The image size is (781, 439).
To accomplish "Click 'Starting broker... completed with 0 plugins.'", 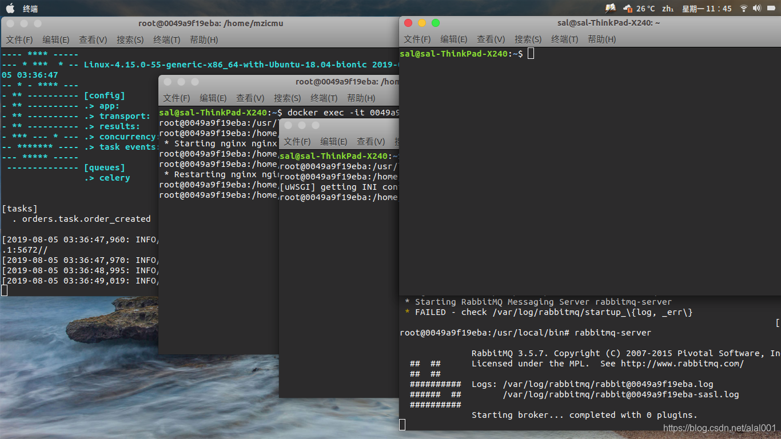I will [584, 415].
